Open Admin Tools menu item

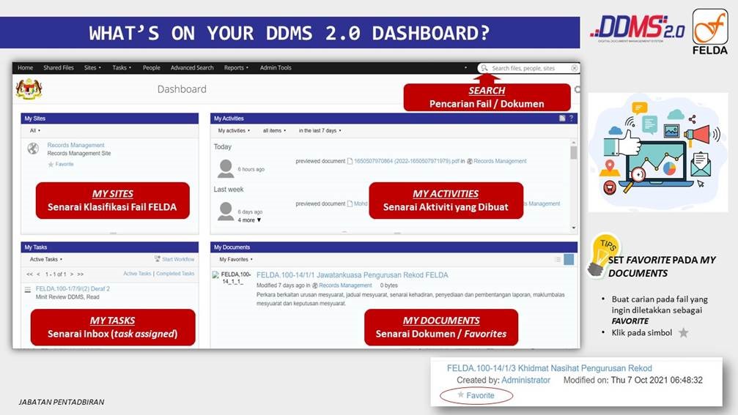pos(276,67)
